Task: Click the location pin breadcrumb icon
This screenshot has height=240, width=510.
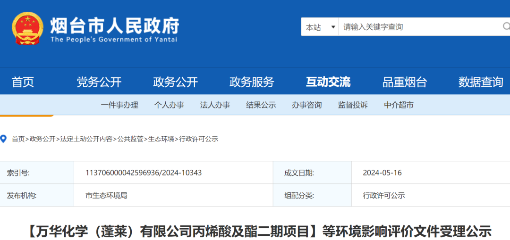Action: point(4,139)
